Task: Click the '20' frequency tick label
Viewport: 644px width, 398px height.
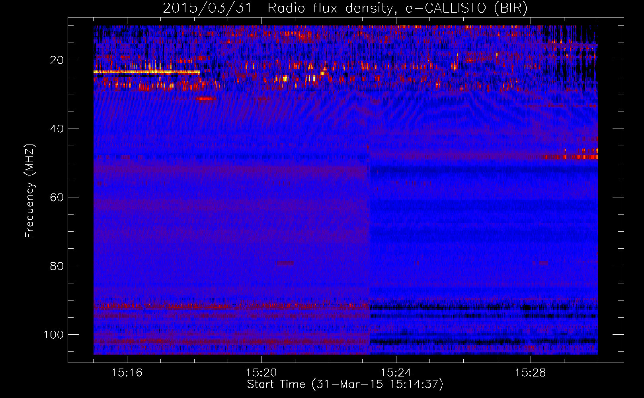Action: point(57,60)
